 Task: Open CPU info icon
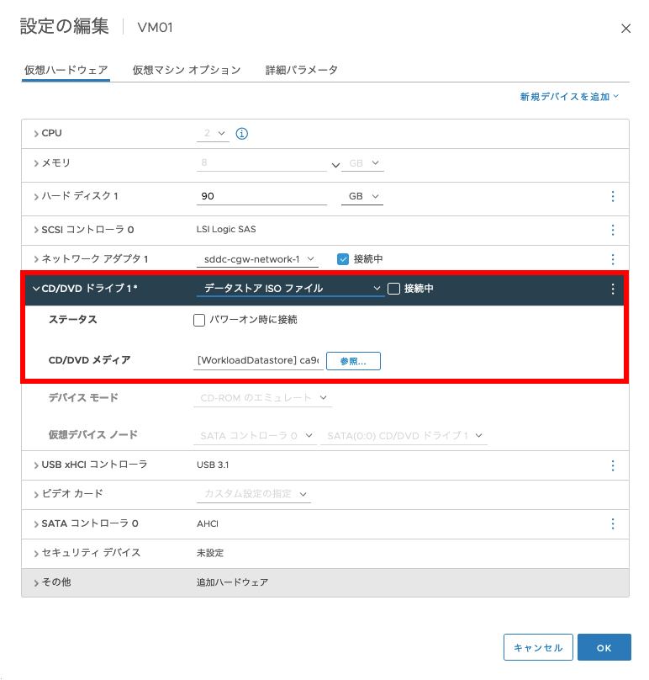coord(242,134)
